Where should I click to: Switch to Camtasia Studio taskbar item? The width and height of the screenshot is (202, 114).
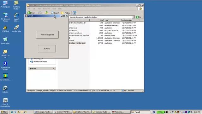point(102,112)
